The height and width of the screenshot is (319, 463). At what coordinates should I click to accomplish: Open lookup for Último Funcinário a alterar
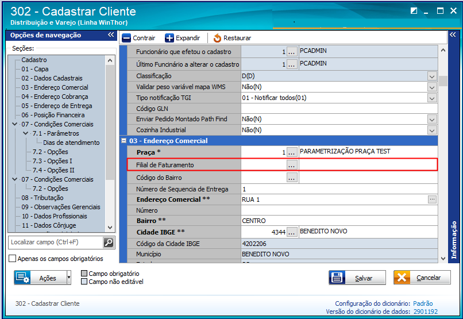[291, 64]
